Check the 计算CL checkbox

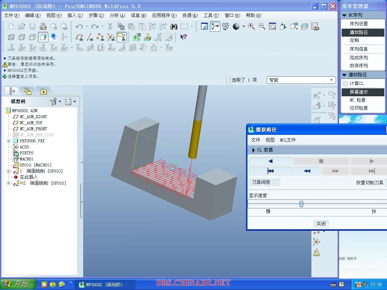(x=345, y=83)
